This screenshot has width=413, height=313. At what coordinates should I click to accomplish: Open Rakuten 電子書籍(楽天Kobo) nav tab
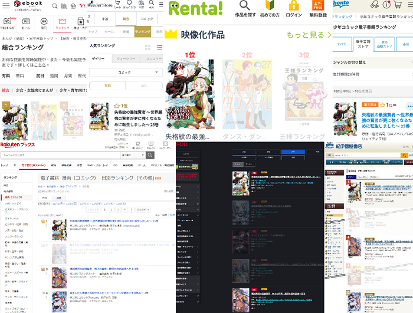34,165
